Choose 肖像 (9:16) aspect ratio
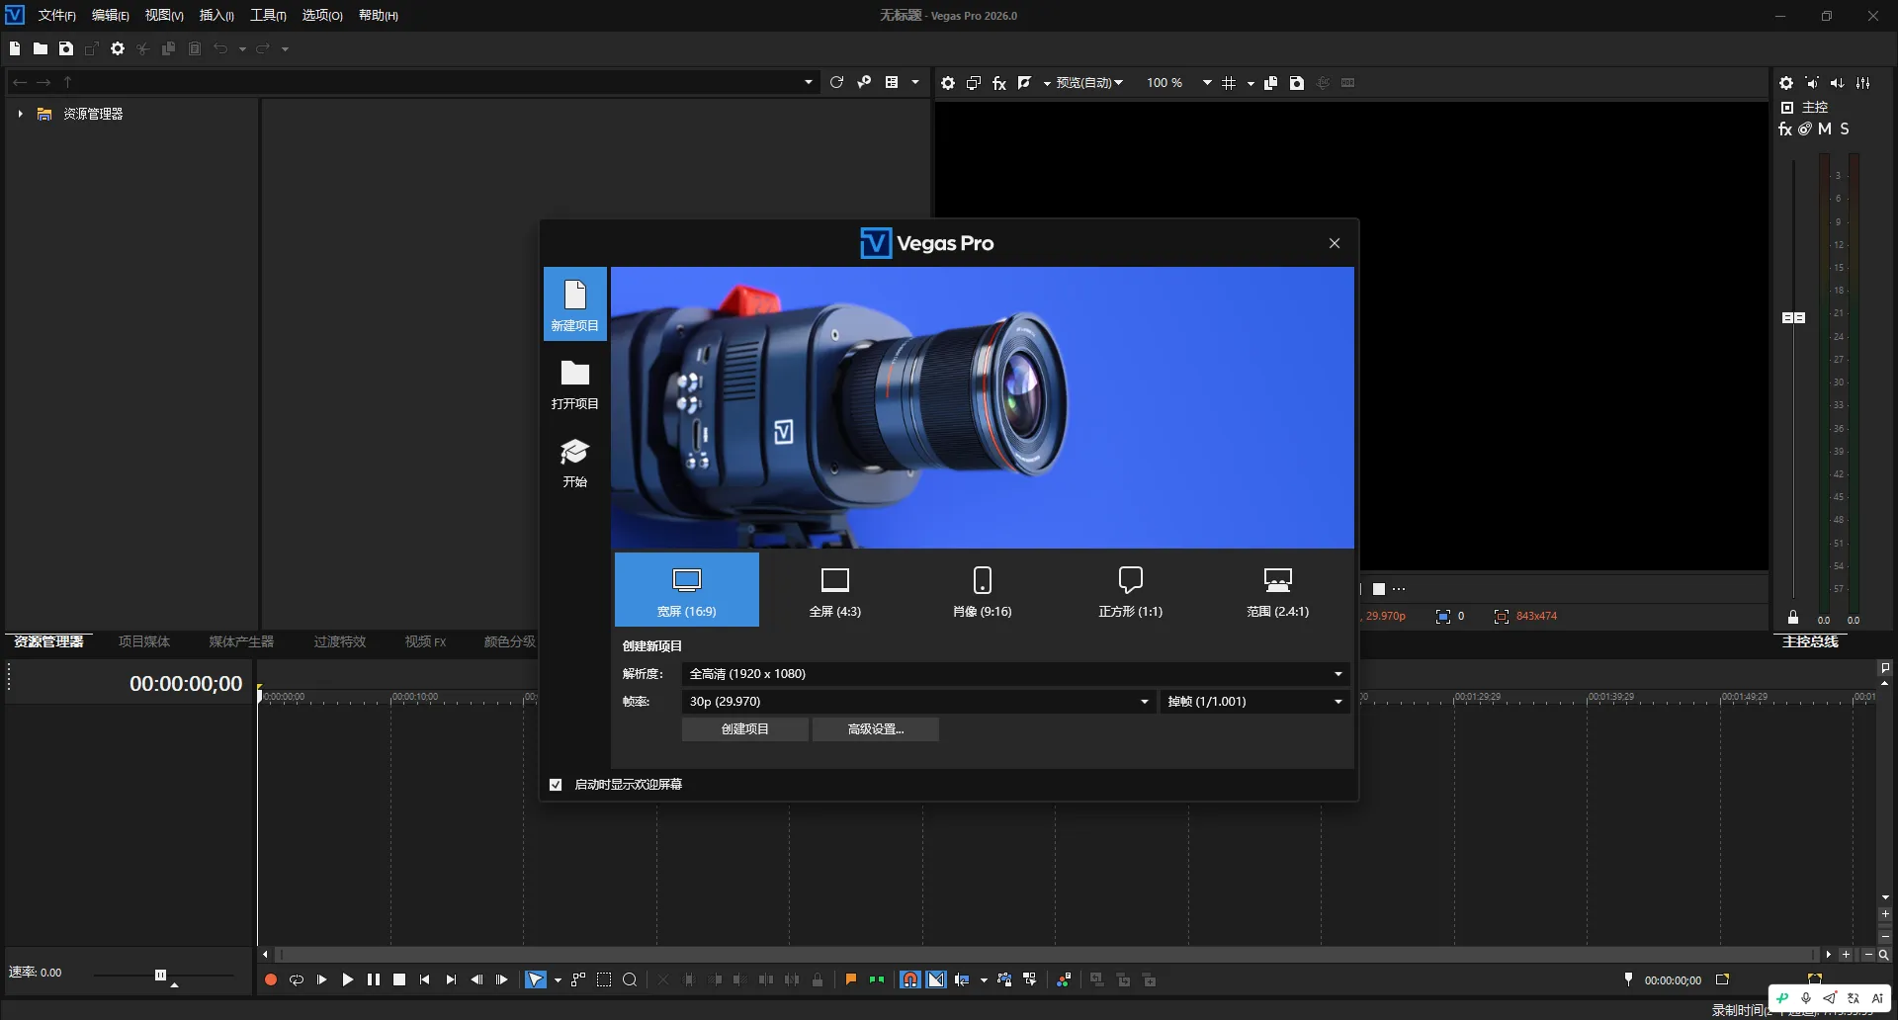 click(x=983, y=589)
